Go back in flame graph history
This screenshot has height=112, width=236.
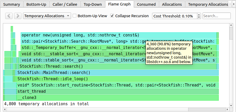click(x=9, y=16)
